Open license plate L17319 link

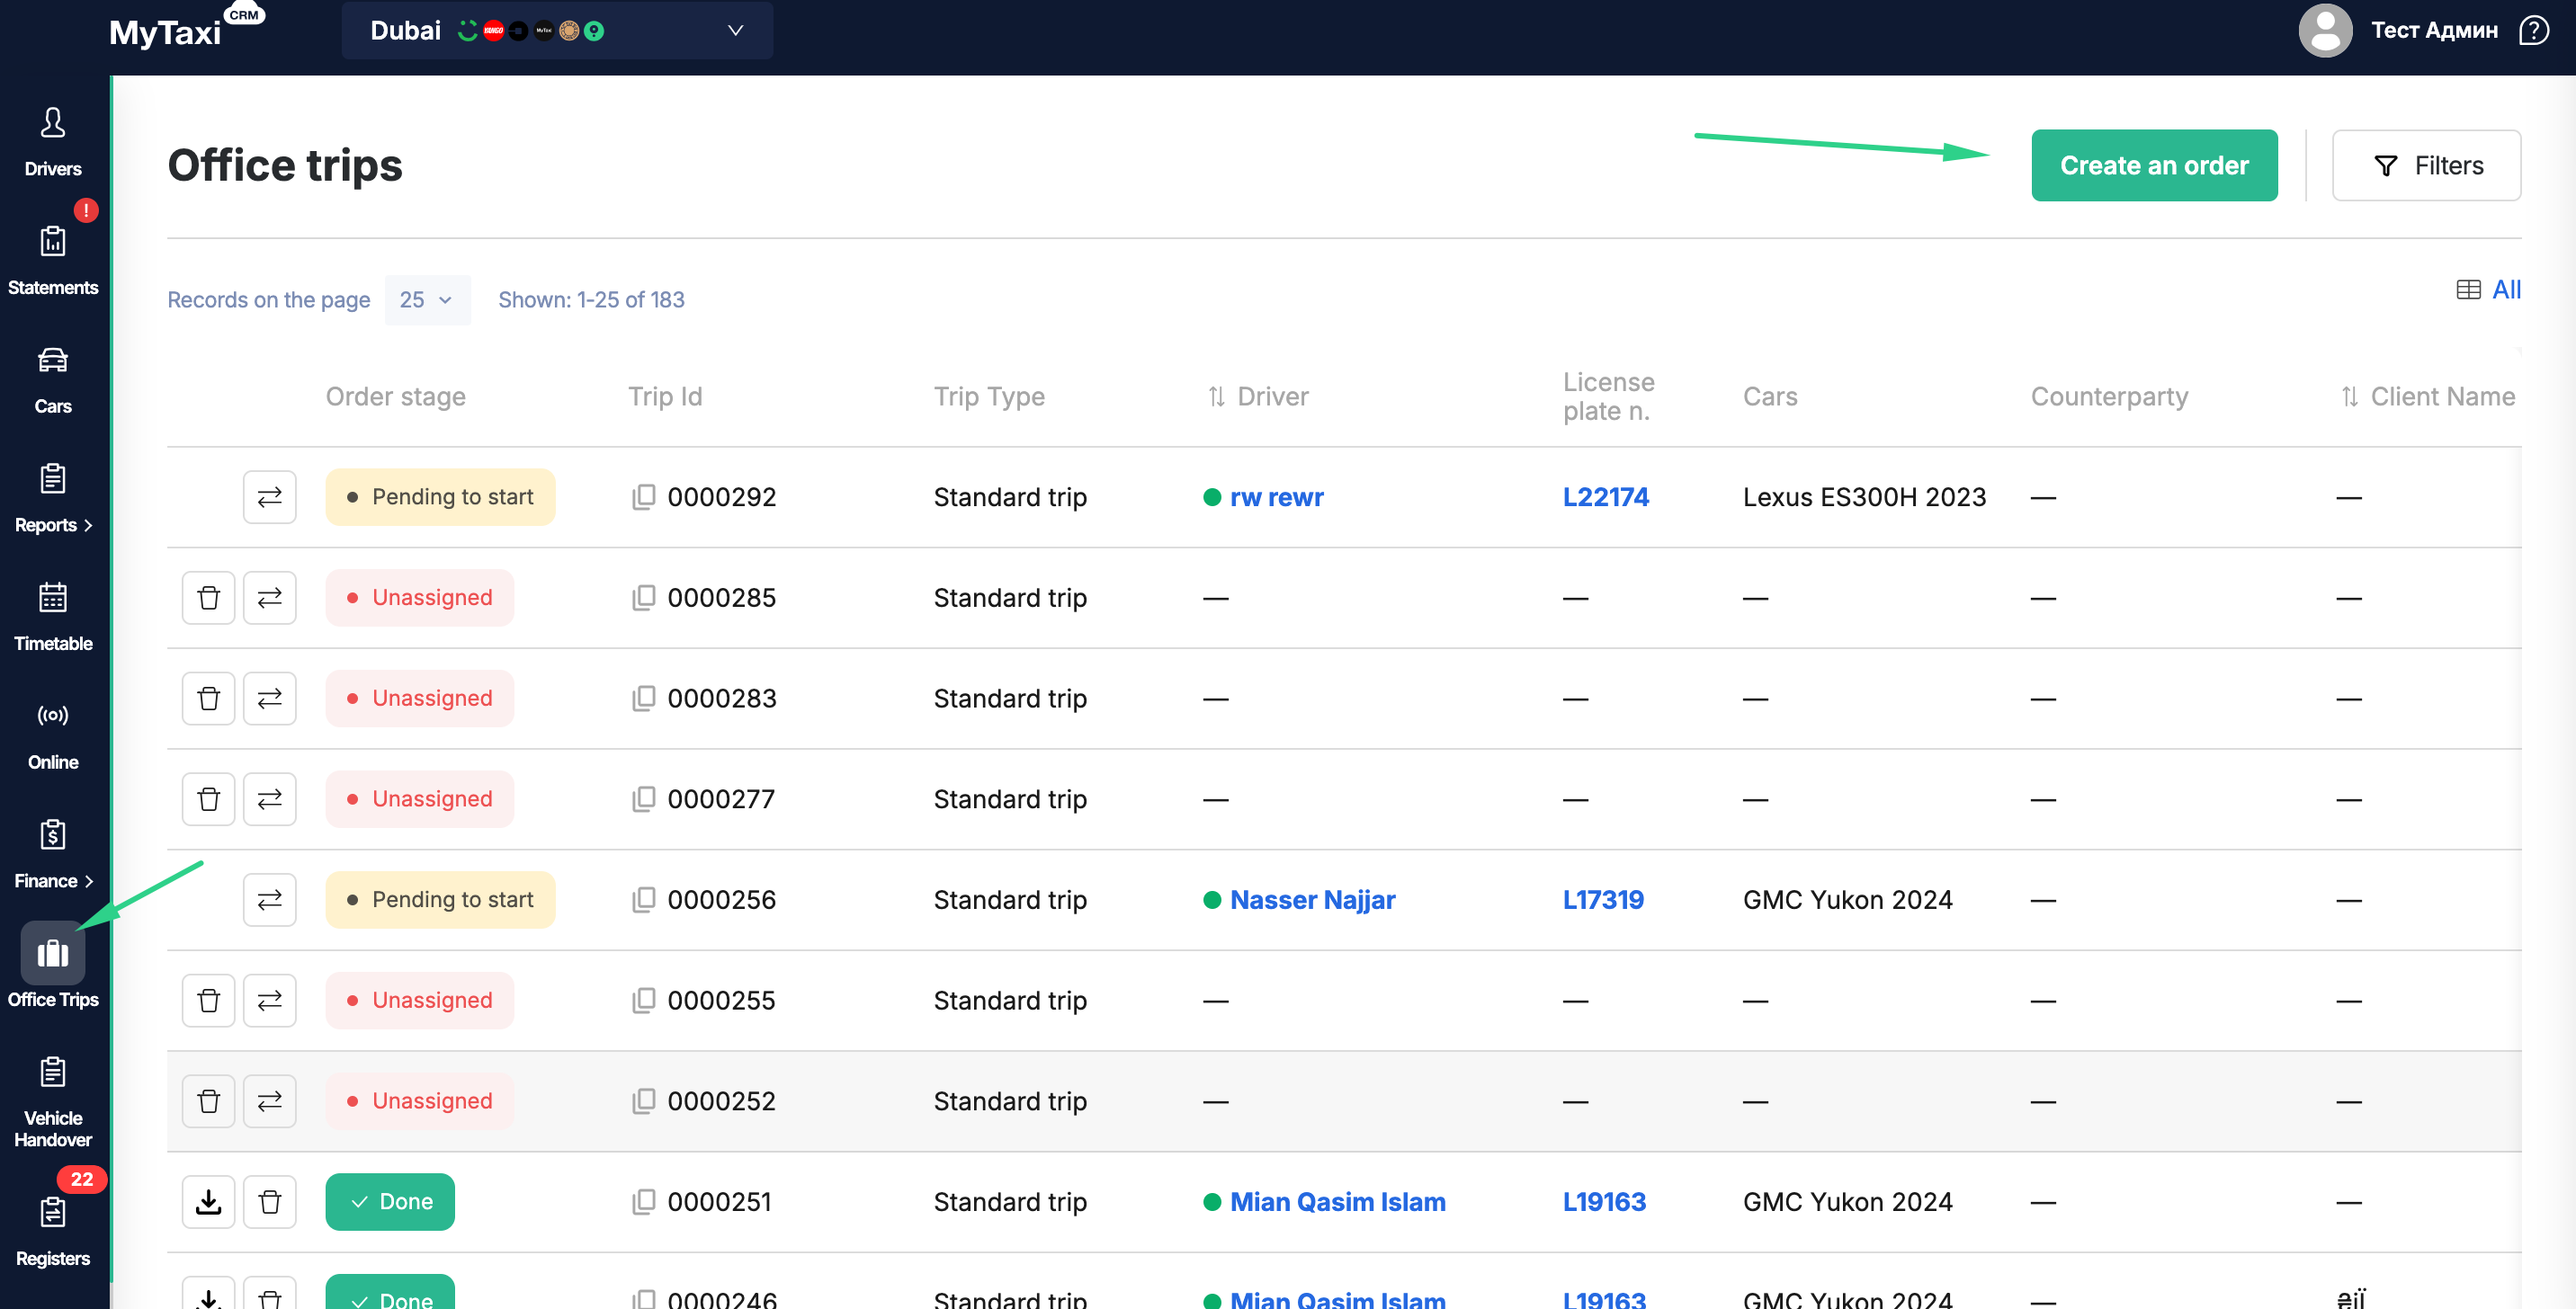1603,900
